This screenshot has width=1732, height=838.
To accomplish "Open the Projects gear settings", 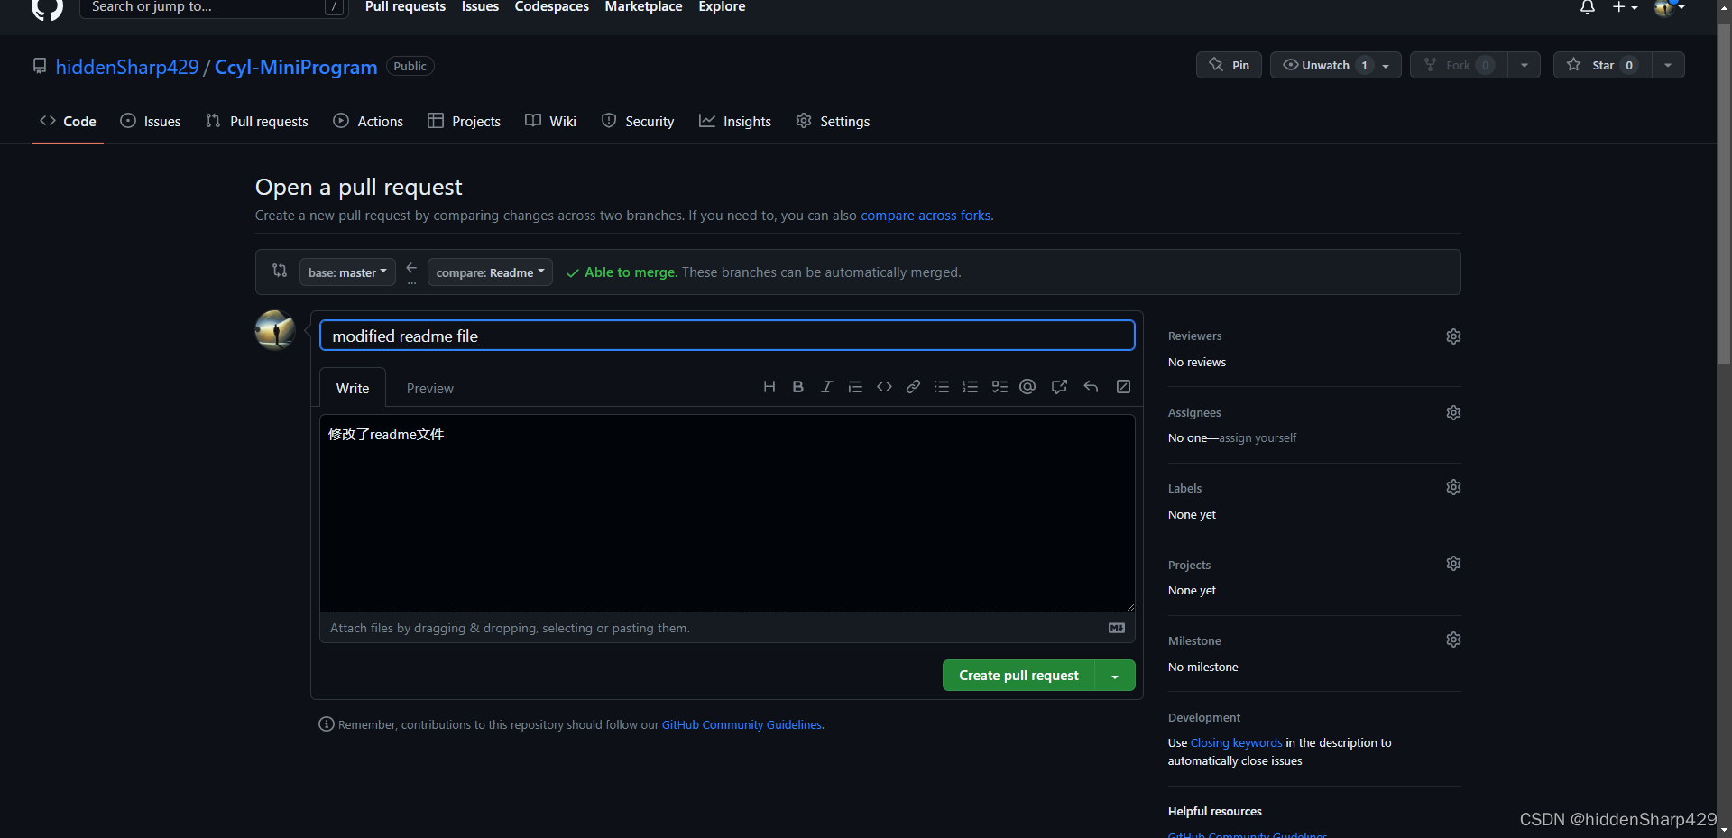I will pos(1453,564).
